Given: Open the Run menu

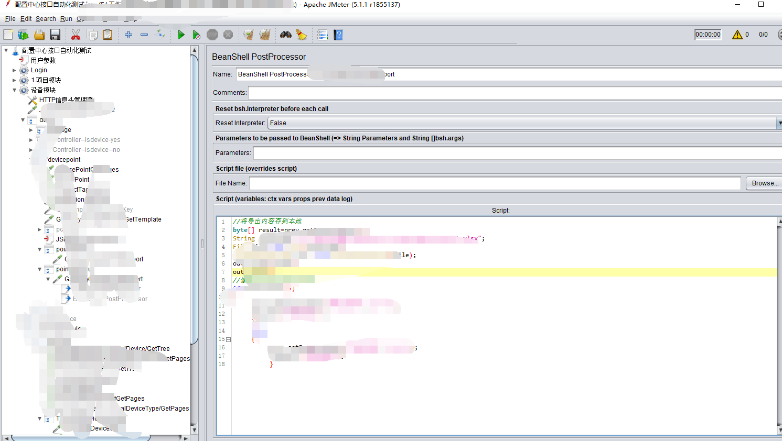Looking at the screenshot, I should (66, 19).
